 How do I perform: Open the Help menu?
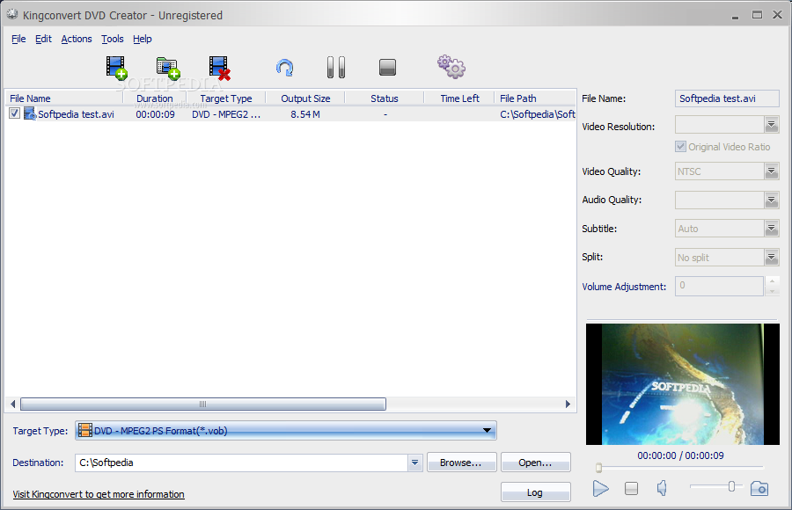(143, 39)
